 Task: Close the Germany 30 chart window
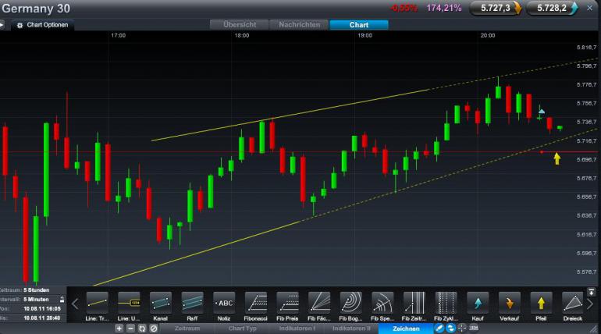pos(589,8)
